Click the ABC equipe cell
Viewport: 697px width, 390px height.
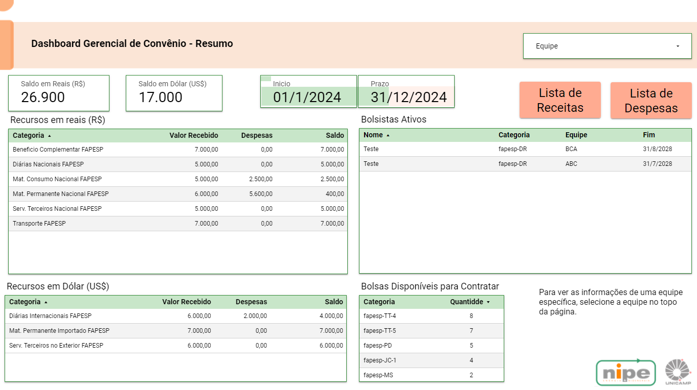tap(571, 164)
